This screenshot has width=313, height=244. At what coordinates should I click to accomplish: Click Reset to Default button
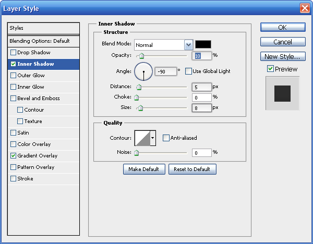tap(192, 169)
